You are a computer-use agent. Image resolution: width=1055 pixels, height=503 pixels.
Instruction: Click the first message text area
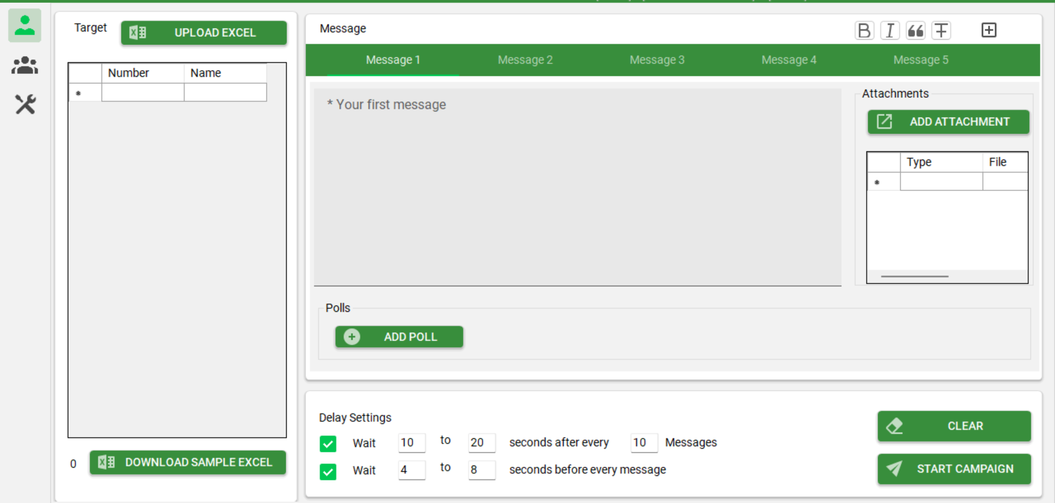pyautogui.click(x=577, y=187)
